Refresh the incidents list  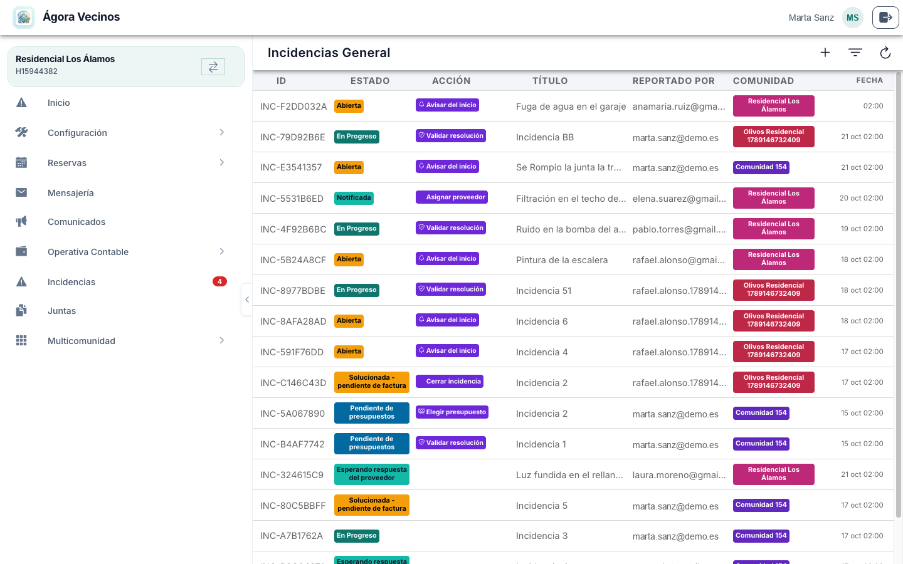click(x=885, y=53)
